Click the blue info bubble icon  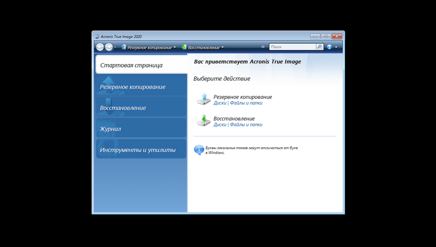[199, 150]
